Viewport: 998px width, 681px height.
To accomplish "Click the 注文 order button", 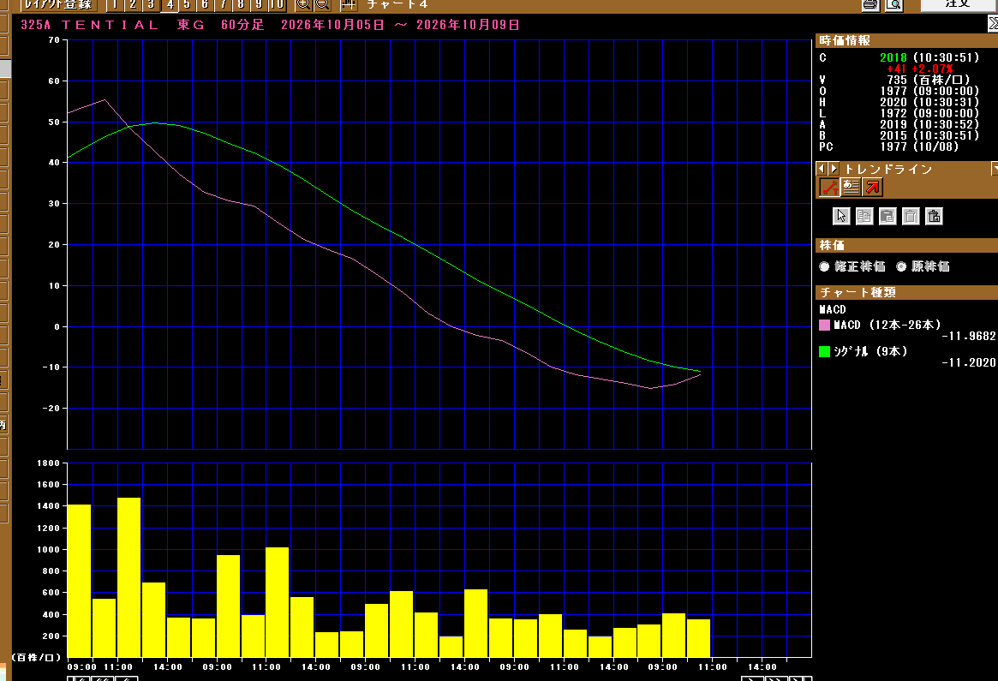I will click(959, 4).
